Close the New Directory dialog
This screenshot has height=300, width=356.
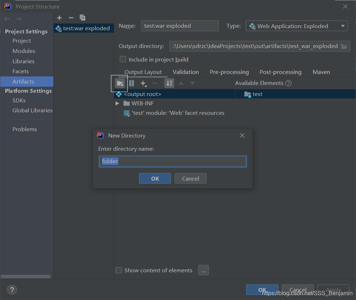click(242, 135)
